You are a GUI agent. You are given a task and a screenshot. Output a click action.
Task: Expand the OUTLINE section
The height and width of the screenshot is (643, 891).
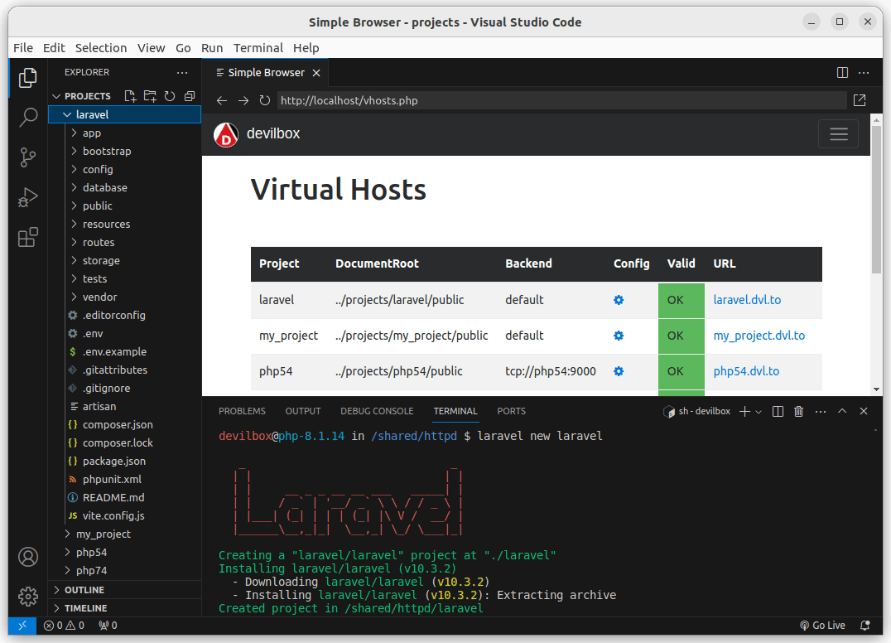[x=84, y=590]
